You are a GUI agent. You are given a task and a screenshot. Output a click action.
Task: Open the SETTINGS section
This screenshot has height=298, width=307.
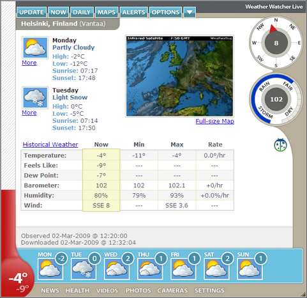pyautogui.click(x=209, y=290)
